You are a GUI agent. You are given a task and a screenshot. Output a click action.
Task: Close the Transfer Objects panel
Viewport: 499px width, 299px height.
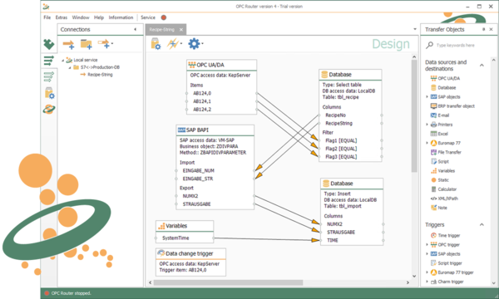point(491,29)
